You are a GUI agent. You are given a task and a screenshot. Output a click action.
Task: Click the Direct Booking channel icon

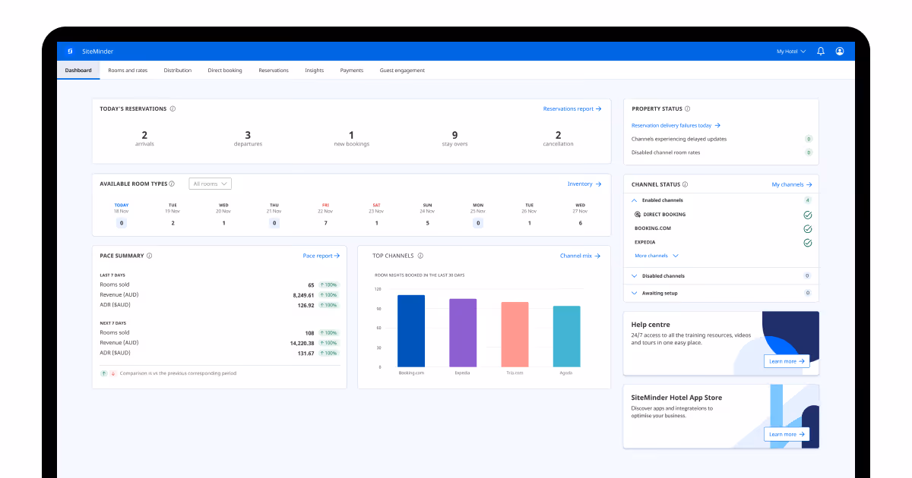tap(637, 215)
